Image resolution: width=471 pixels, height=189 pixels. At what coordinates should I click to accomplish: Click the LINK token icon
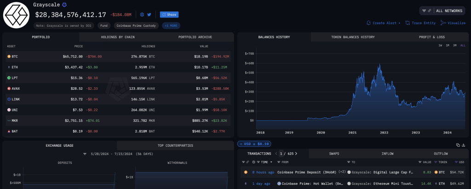(x=9, y=99)
